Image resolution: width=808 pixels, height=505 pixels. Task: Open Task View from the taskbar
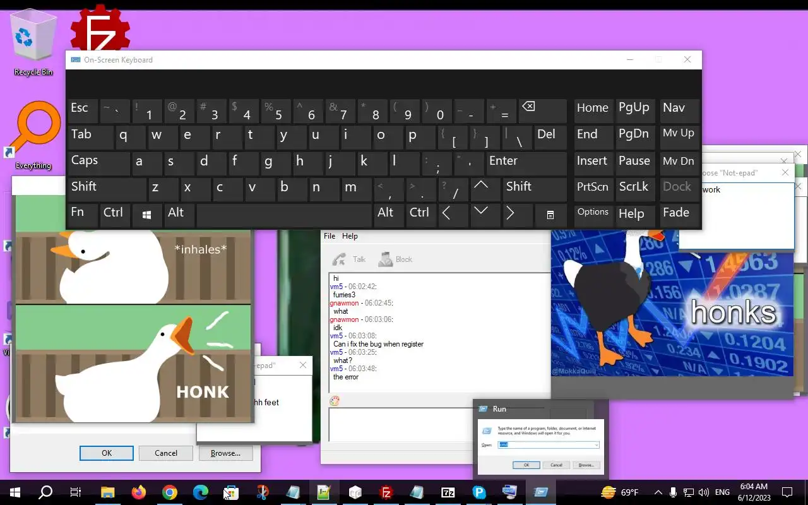coord(76,492)
